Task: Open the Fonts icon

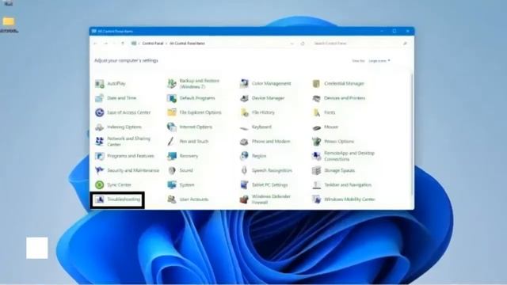Action: [x=316, y=112]
